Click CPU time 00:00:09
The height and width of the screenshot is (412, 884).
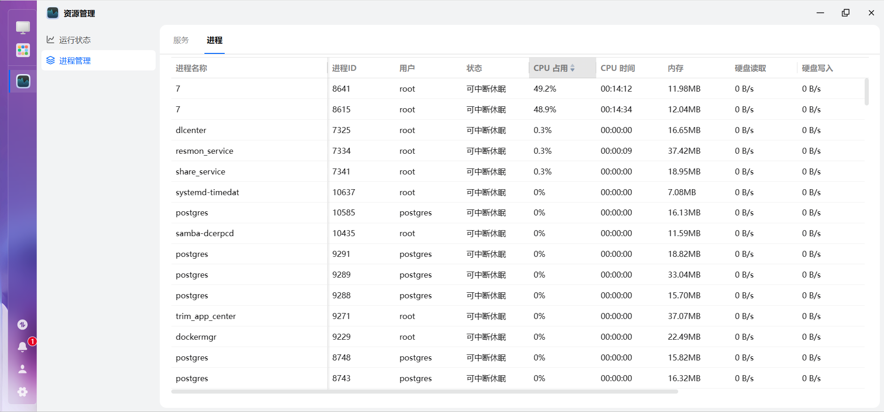pyautogui.click(x=616, y=151)
